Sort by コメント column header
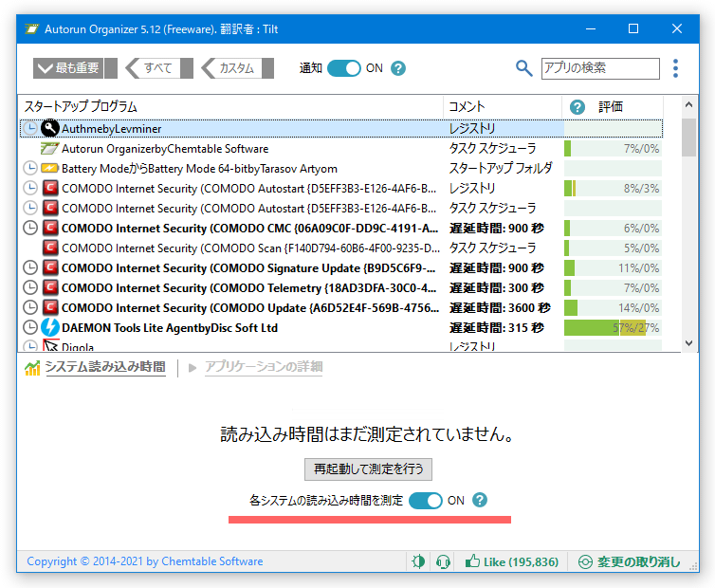The height and width of the screenshot is (588, 715). click(503, 107)
